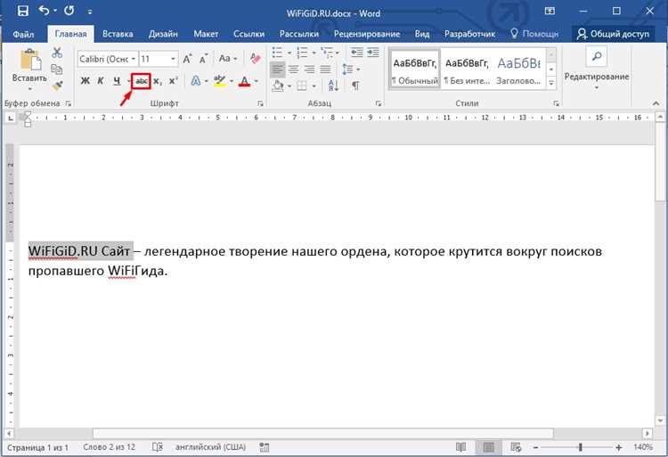Click the Borders icon

point(302,86)
